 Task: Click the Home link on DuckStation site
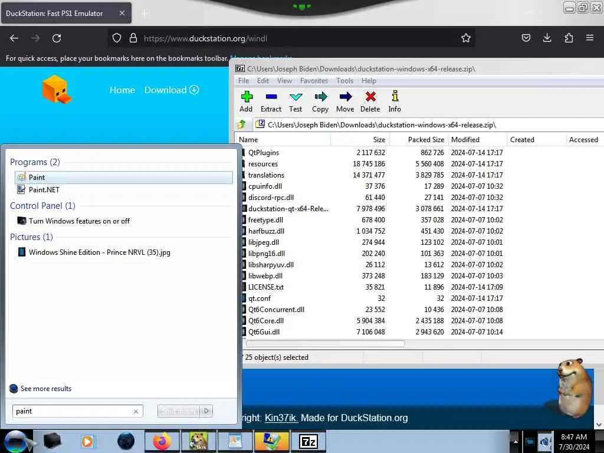[122, 90]
